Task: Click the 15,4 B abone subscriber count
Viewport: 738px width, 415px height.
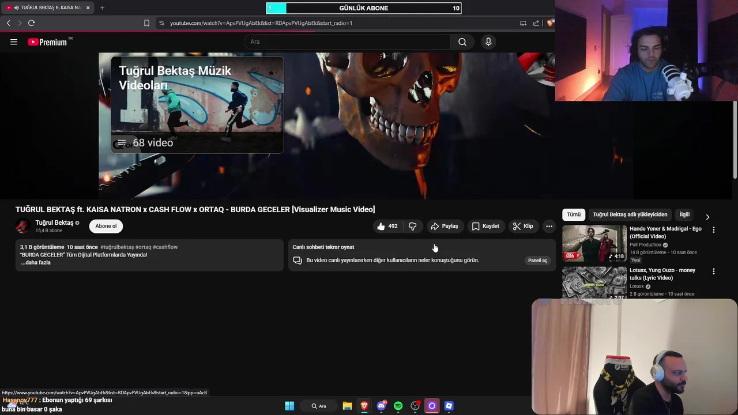Action: [x=48, y=231]
